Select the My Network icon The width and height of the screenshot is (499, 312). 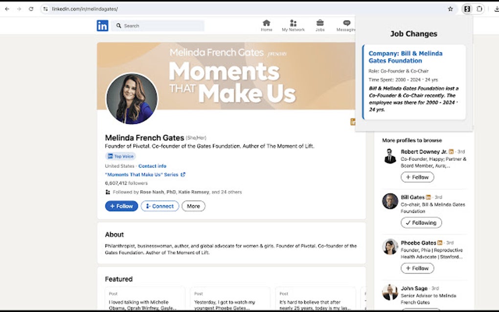click(293, 24)
